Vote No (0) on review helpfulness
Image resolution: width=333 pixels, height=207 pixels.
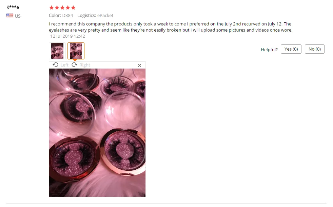pyautogui.click(x=315, y=49)
